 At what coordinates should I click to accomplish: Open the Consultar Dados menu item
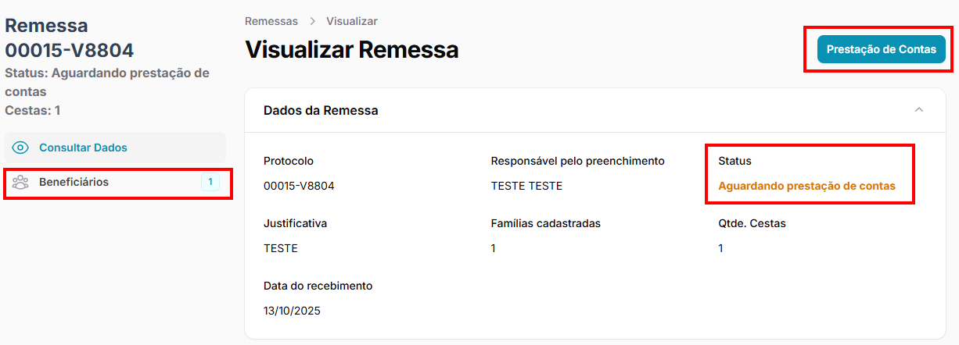(x=83, y=148)
